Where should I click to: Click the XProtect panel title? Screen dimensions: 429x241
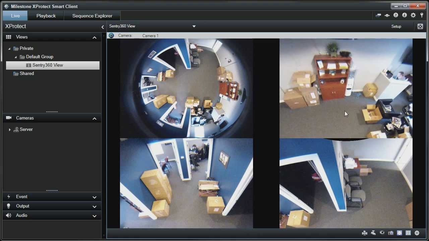16,26
